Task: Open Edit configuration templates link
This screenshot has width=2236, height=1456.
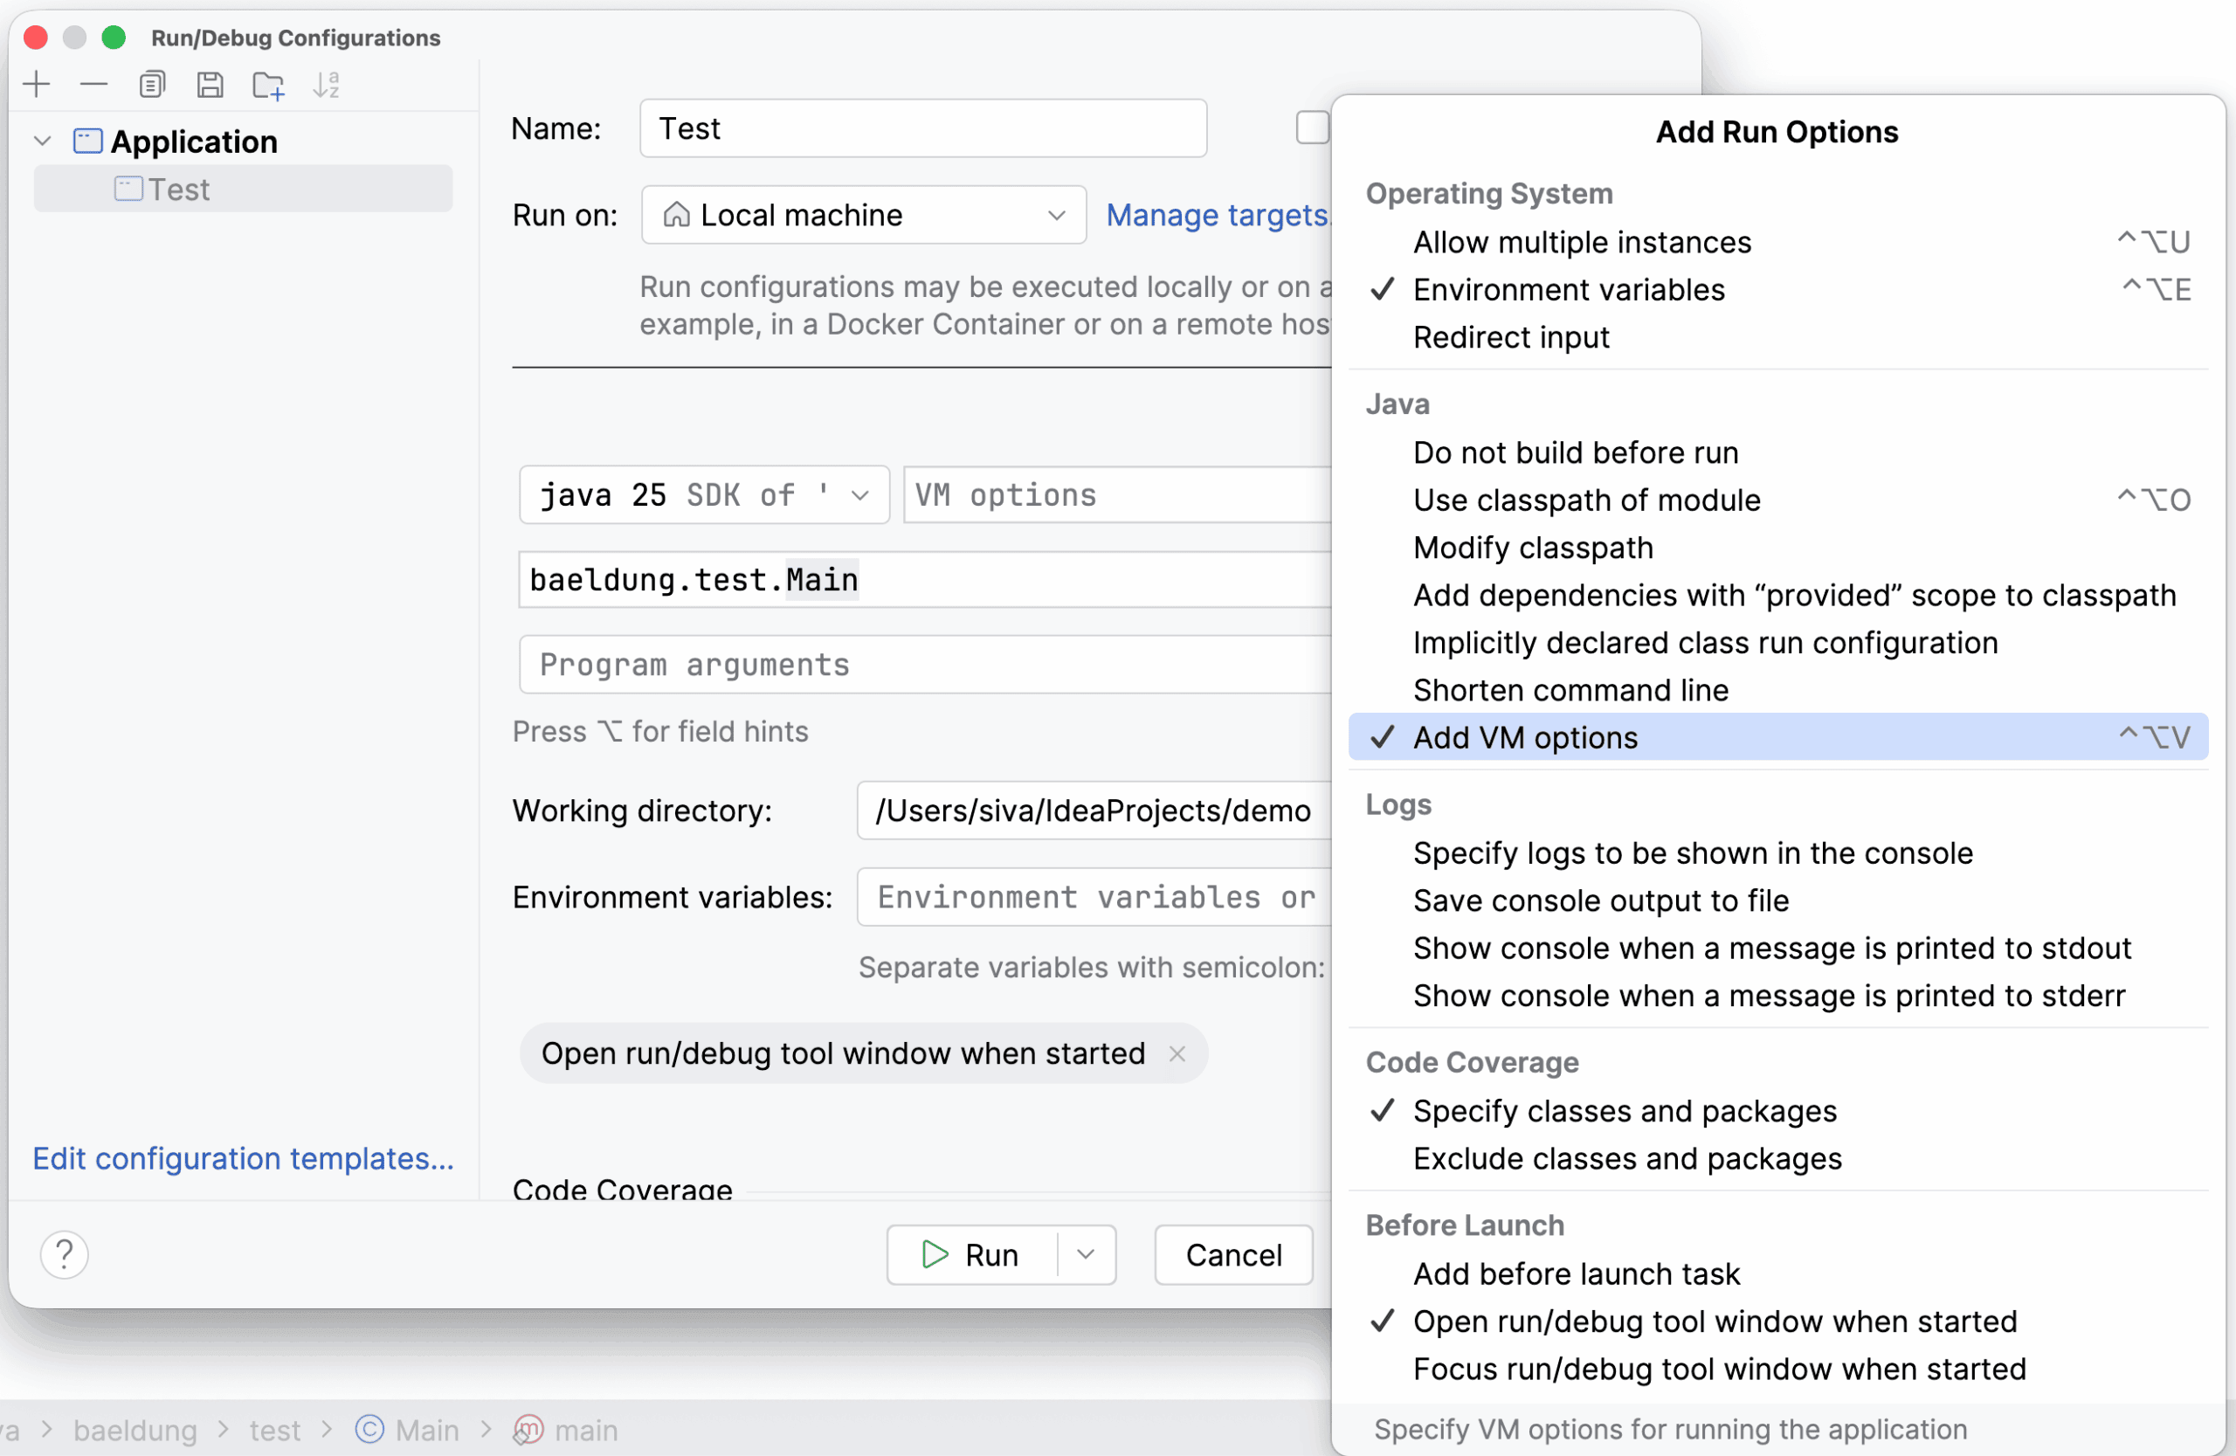Action: point(243,1159)
